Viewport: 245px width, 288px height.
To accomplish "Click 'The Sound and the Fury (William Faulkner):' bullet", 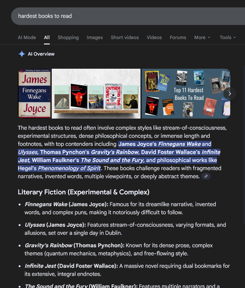I will tap(81, 286).
